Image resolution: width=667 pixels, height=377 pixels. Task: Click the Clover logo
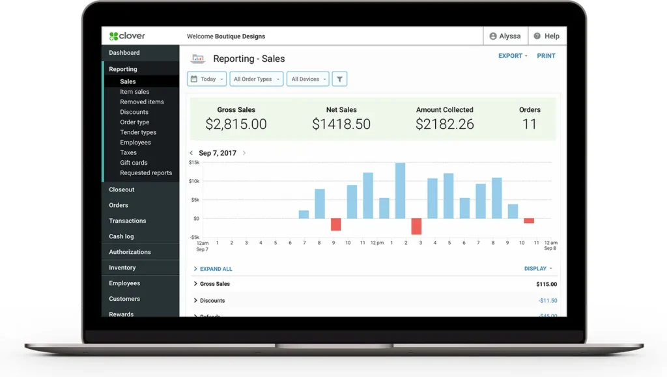pos(128,36)
